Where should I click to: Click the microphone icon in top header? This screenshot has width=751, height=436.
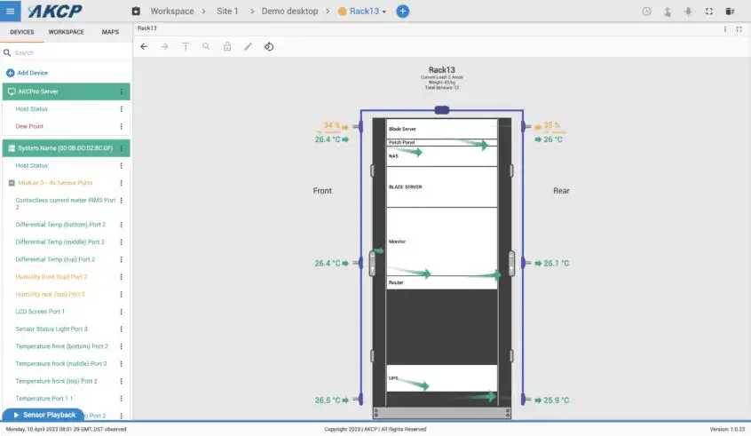coord(688,11)
